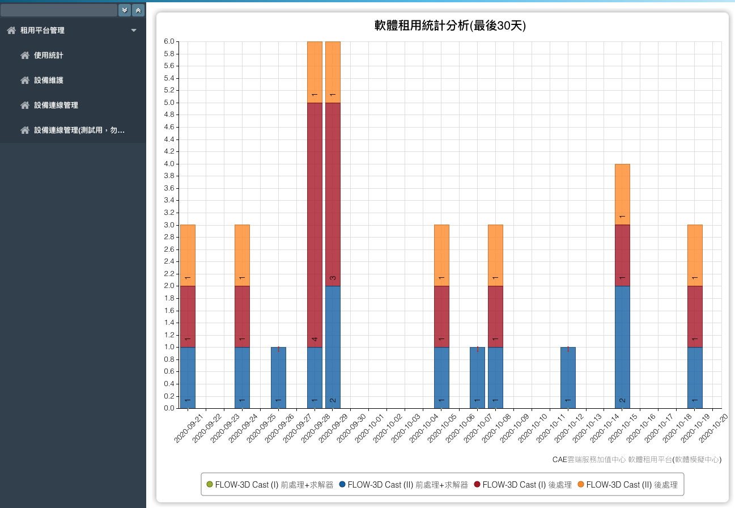The image size is (735, 508).
Task: Toggle FLOW-3D Cast (II) 前處理+求解器 blue legend dot
Action: 342,485
